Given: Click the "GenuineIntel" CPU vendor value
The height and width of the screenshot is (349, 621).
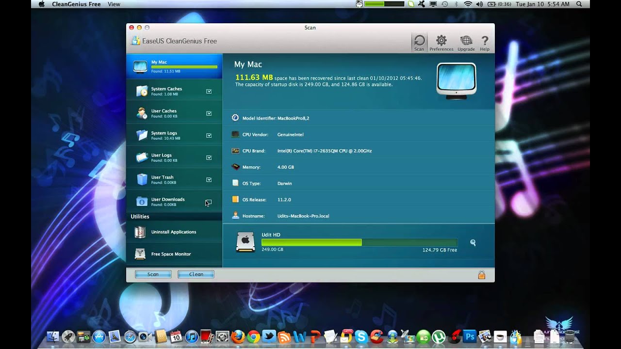Looking at the screenshot, I should point(290,134).
